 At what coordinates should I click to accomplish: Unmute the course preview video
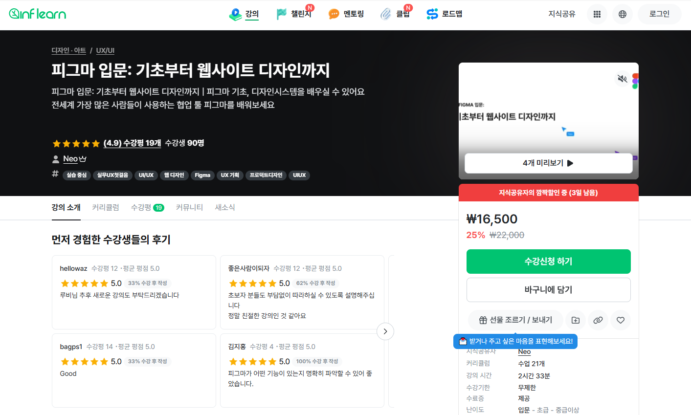(x=622, y=78)
